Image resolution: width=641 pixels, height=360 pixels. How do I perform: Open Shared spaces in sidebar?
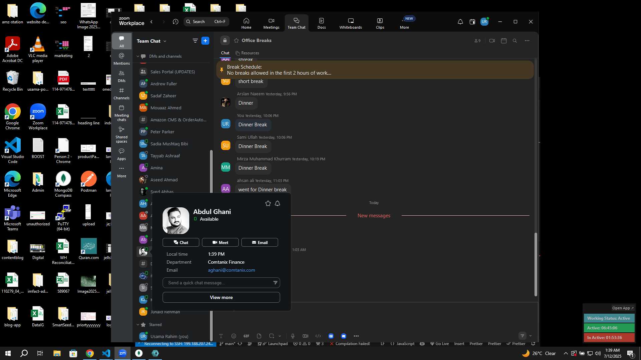122,135
